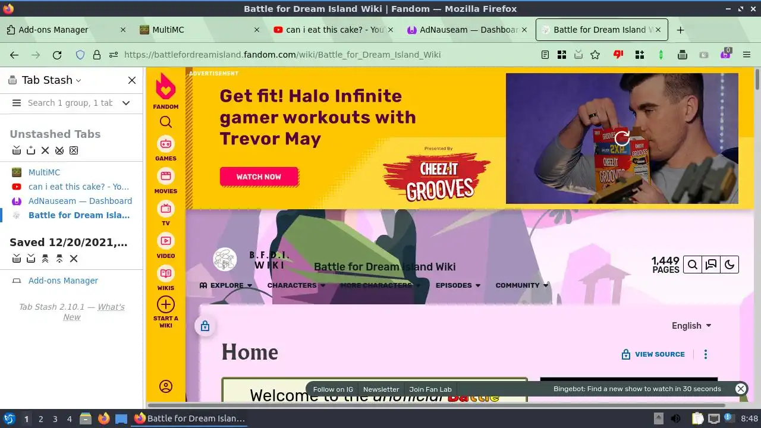Click the View Source link
The image size is (761, 428).
click(x=653, y=354)
